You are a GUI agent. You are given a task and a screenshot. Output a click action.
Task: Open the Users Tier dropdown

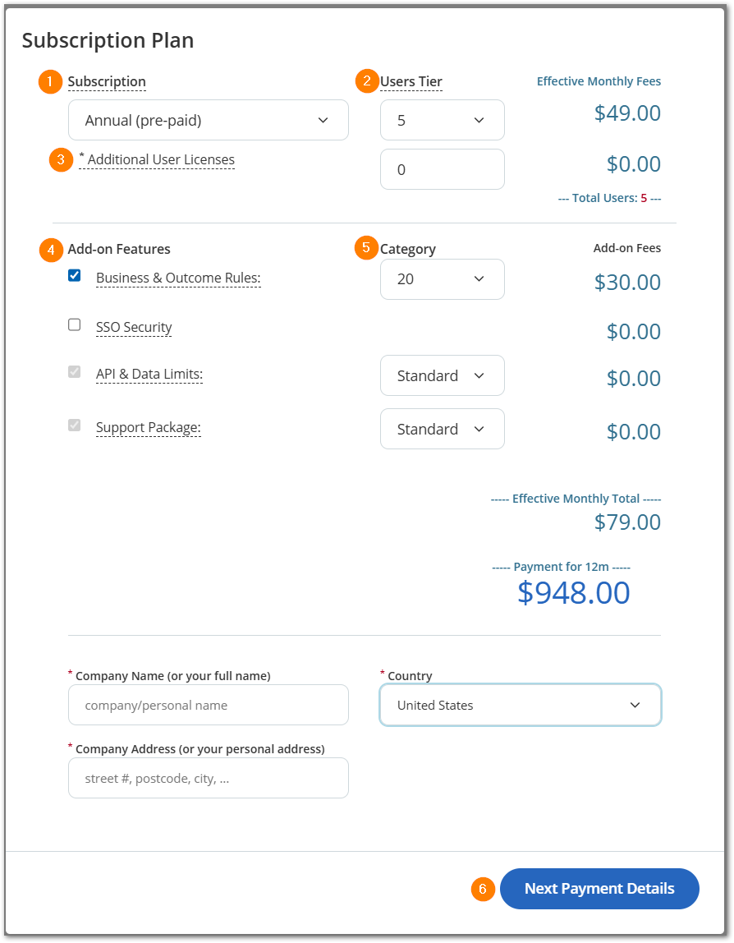coord(442,120)
